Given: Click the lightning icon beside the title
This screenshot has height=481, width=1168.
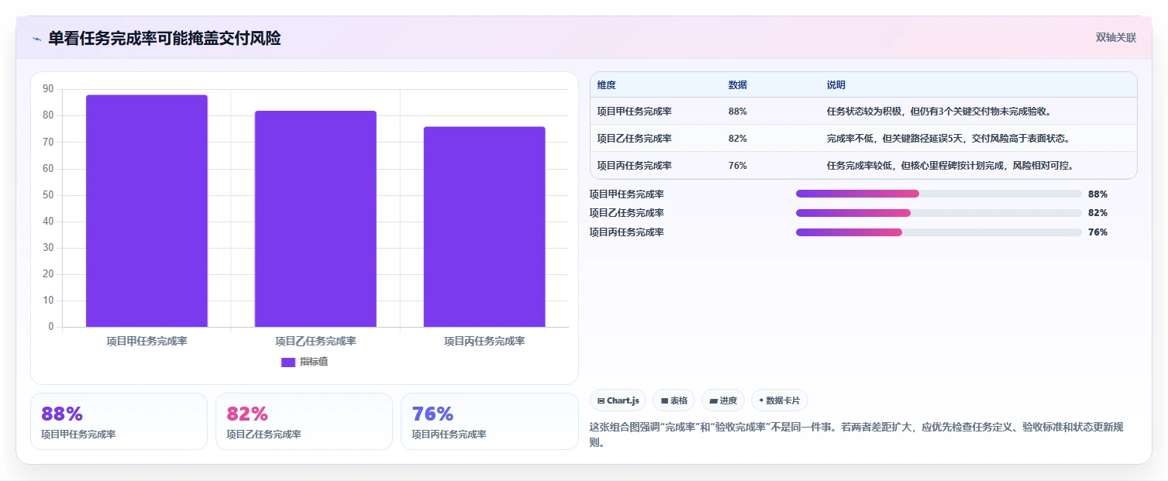Looking at the screenshot, I should click(x=36, y=39).
